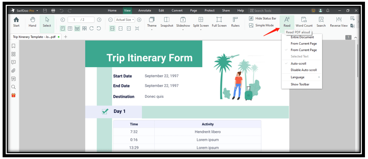
Task: Choose Entire Document from Read menu
Action: coord(302,37)
